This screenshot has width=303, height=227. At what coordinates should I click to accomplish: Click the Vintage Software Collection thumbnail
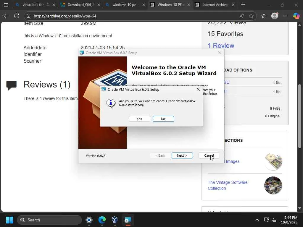click(273, 185)
